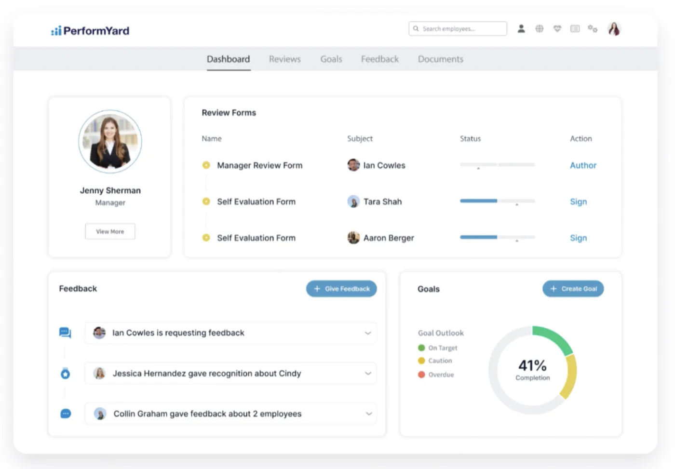Click Sign for Aaron Berger's evaluation

579,238
